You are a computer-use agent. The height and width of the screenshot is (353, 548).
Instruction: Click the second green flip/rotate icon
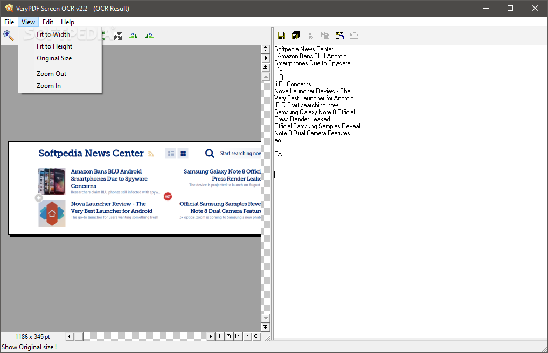coord(149,36)
